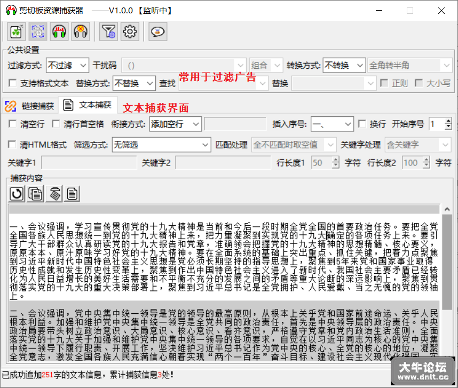Open the 替换 combo box dropdown

(370, 83)
